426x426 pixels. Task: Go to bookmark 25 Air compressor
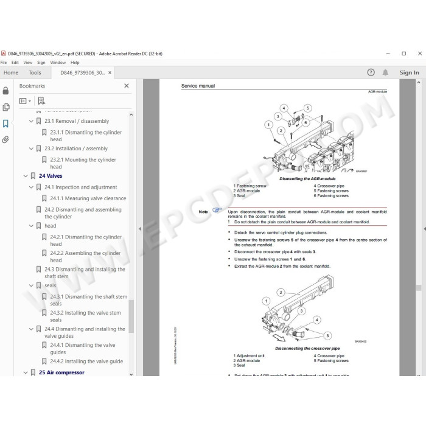click(61, 372)
